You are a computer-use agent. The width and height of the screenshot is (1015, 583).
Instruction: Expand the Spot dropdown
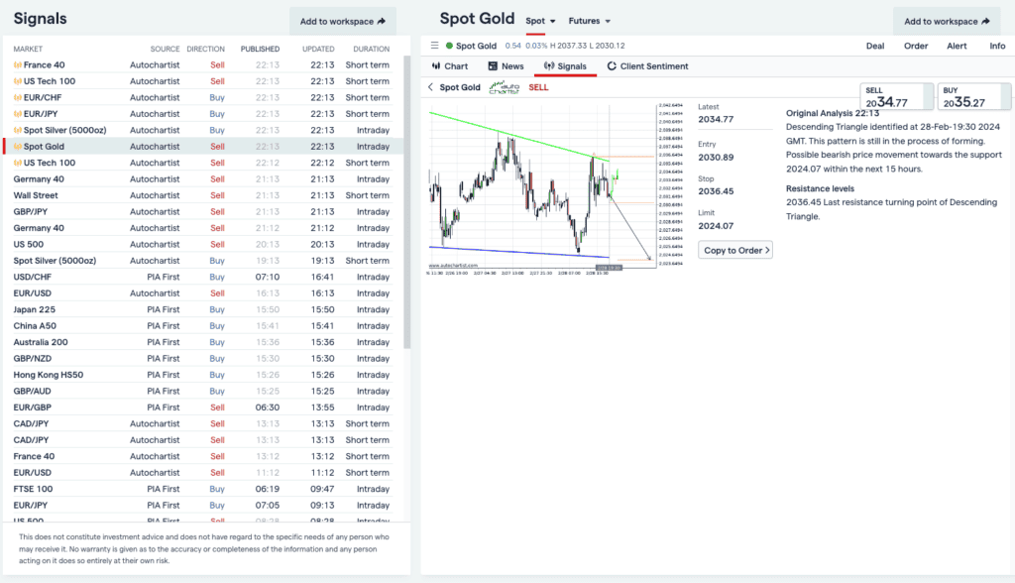coord(541,21)
